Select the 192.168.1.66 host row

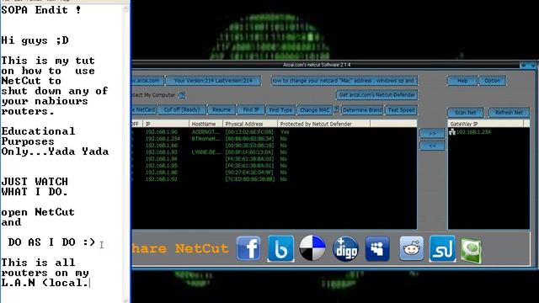point(275,146)
